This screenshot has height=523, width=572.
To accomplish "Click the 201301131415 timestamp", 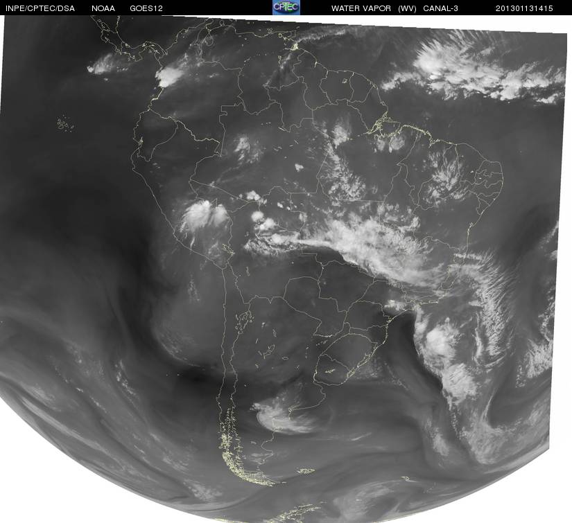I will click(x=524, y=8).
